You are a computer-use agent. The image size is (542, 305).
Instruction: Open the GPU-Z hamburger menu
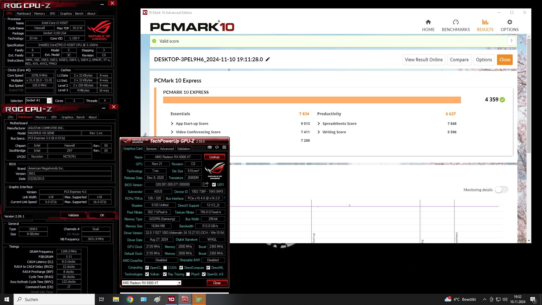(x=224, y=147)
